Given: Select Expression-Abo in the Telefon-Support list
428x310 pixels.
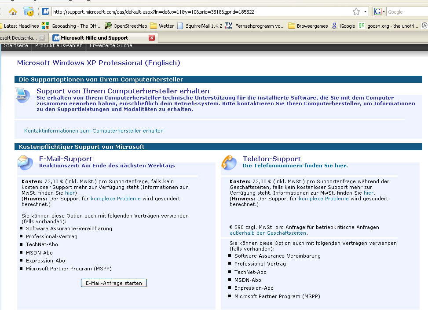Looking at the screenshot, I should pos(254,288).
